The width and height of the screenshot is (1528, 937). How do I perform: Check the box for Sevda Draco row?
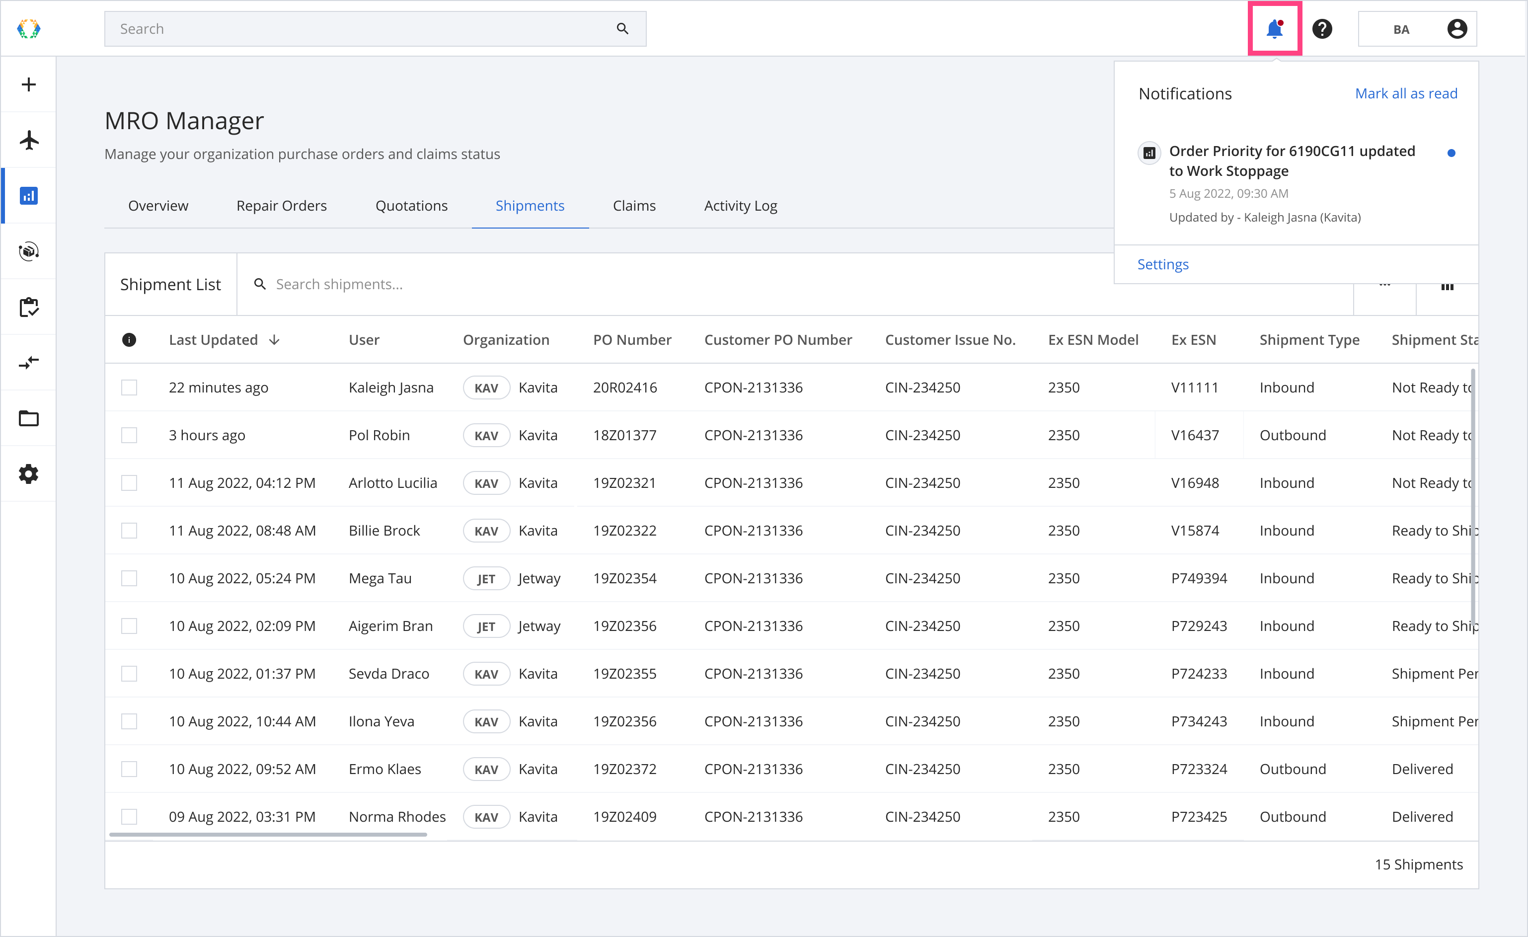[x=129, y=674]
